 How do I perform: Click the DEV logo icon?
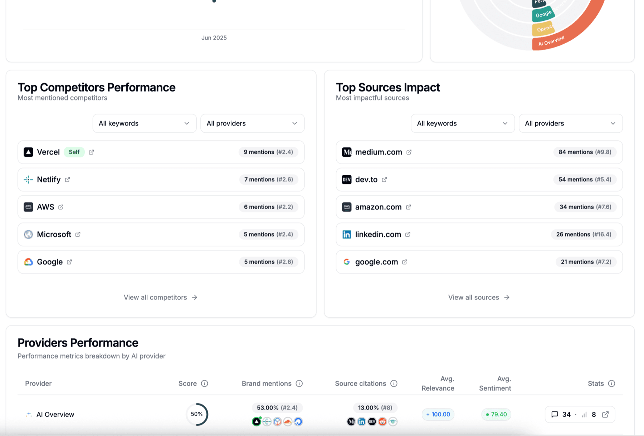pos(347,180)
